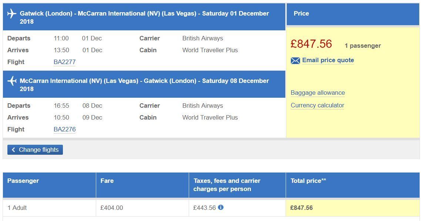
Task: View the Baggage allowance link
Action: [x=317, y=93]
